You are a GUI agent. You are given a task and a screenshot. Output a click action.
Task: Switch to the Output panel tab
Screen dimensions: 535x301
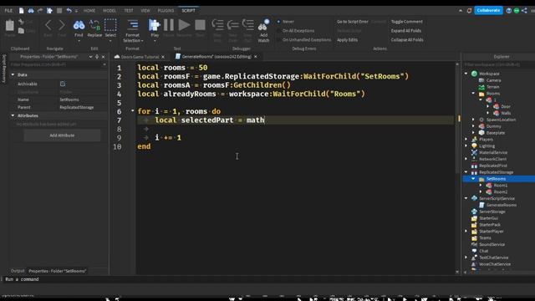pyautogui.click(x=18, y=271)
